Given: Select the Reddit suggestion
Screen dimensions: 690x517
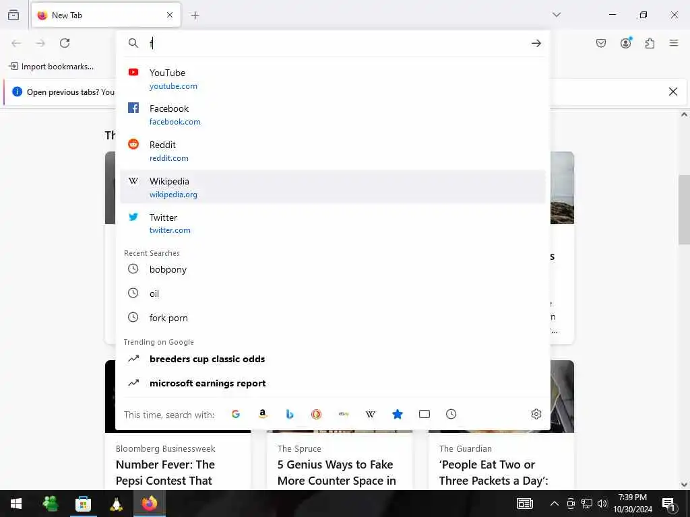Looking at the screenshot, I should pos(333,151).
